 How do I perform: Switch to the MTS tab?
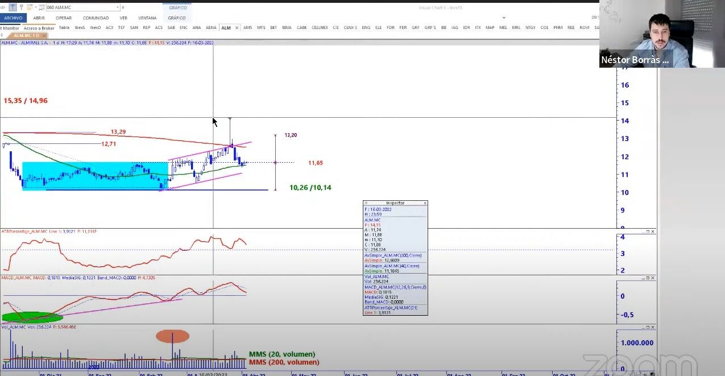[261, 27]
